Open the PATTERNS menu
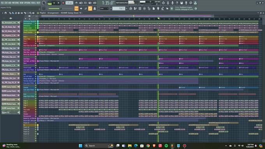Image resolution: width=265 pixels, height=149 pixels. (x=16, y=3)
